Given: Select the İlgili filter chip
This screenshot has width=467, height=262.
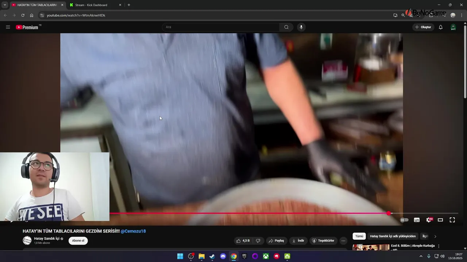Looking at the screenshot, I should click(425, 236).
